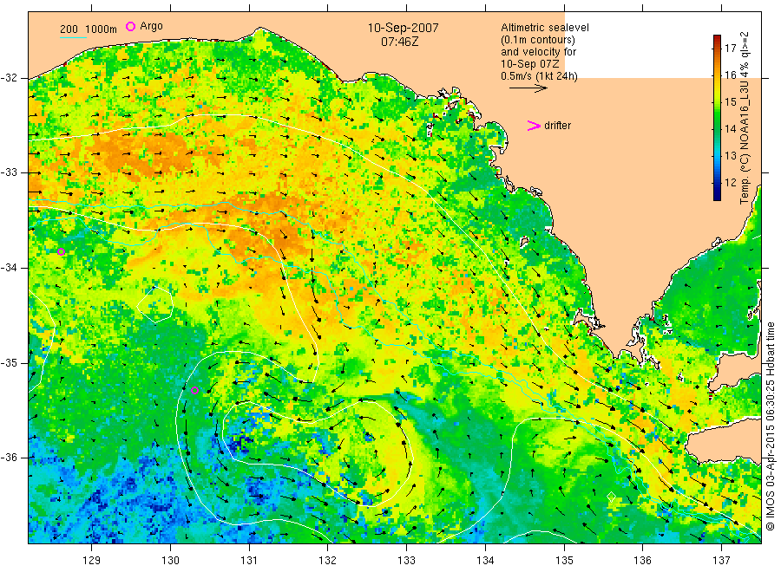Click the magenta Argo circle in the legend

click(x=130, y=26)
